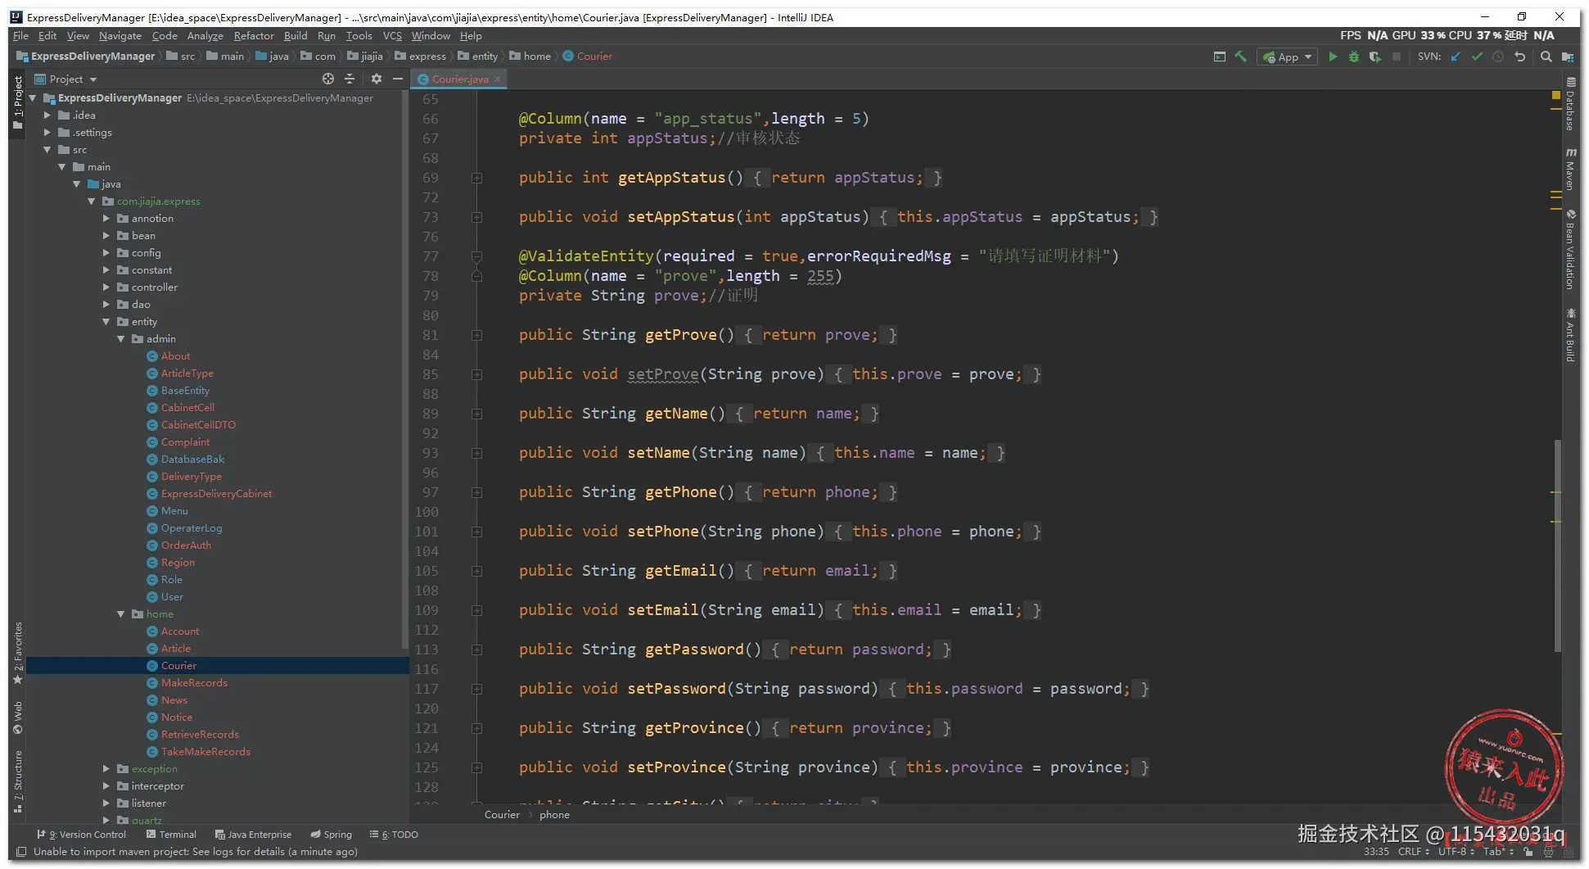This screenshot has width=1589, height=869.
Task: Toggle fold on getAppStatus method
Action: (x=476, y=178)
